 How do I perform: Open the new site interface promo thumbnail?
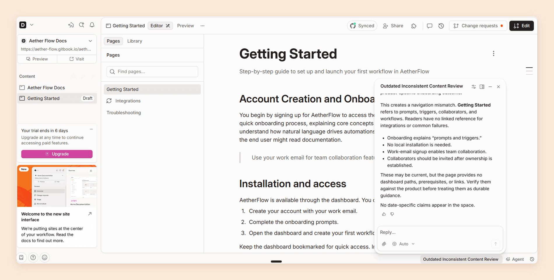[57, 186]
